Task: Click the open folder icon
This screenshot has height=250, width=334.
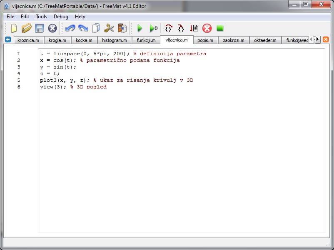Action: tap(27, 28)
